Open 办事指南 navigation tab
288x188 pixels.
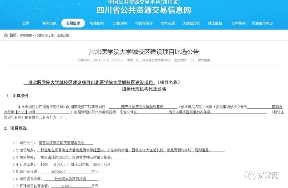click(x=239, y=23)
